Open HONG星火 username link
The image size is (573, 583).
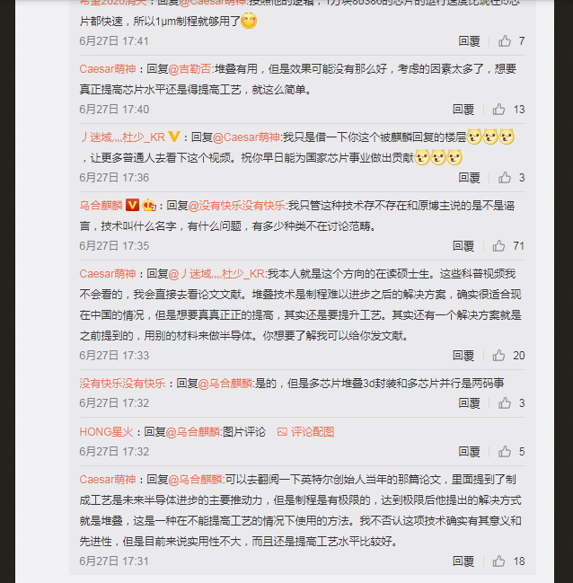(106, 432)
